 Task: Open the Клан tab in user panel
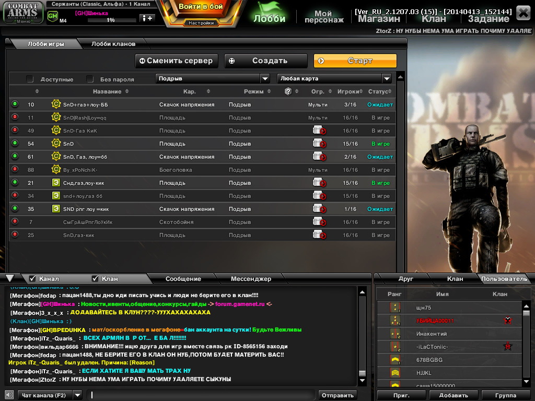point(455,279)
